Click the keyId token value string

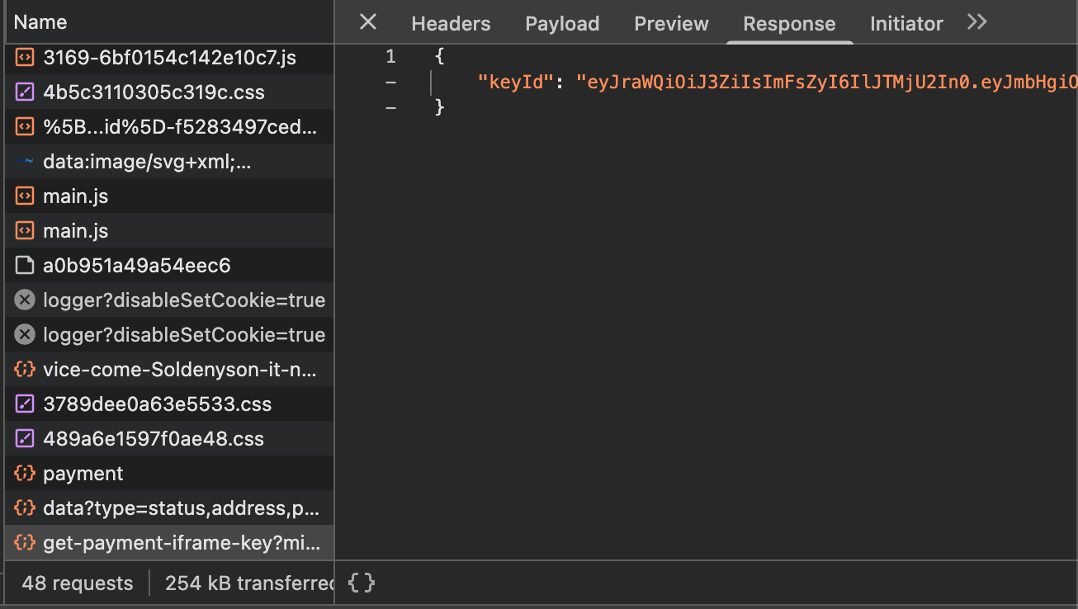pyautogui.click(x=827, y=83)
